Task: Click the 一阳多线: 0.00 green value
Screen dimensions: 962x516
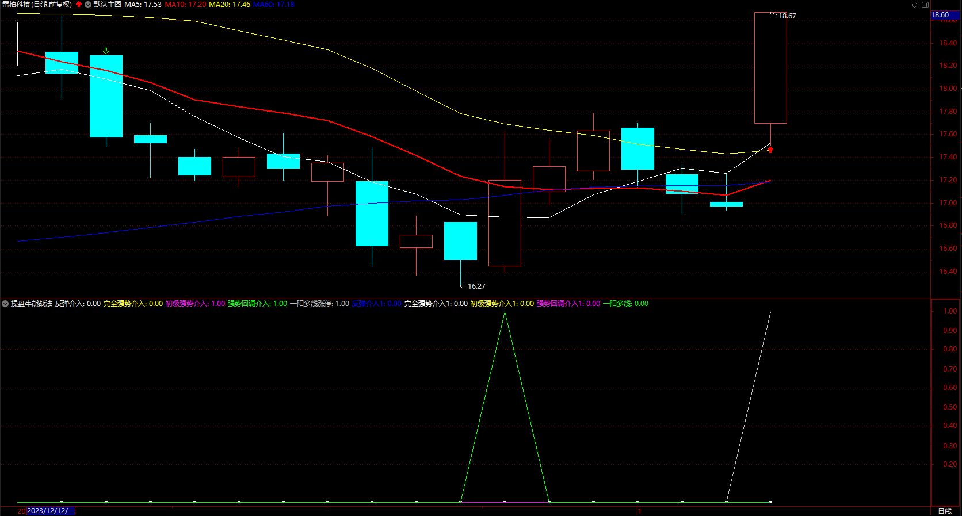Action: click(x=625, y=304)
